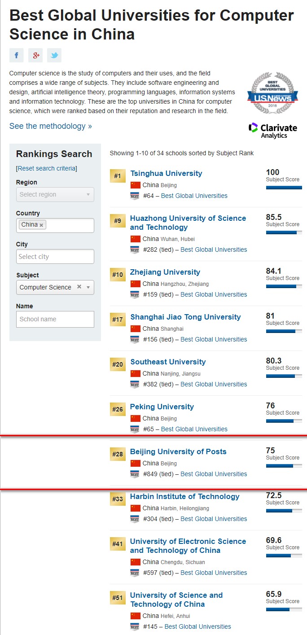Reset the search criteria
307x635 pixels.
47,168
